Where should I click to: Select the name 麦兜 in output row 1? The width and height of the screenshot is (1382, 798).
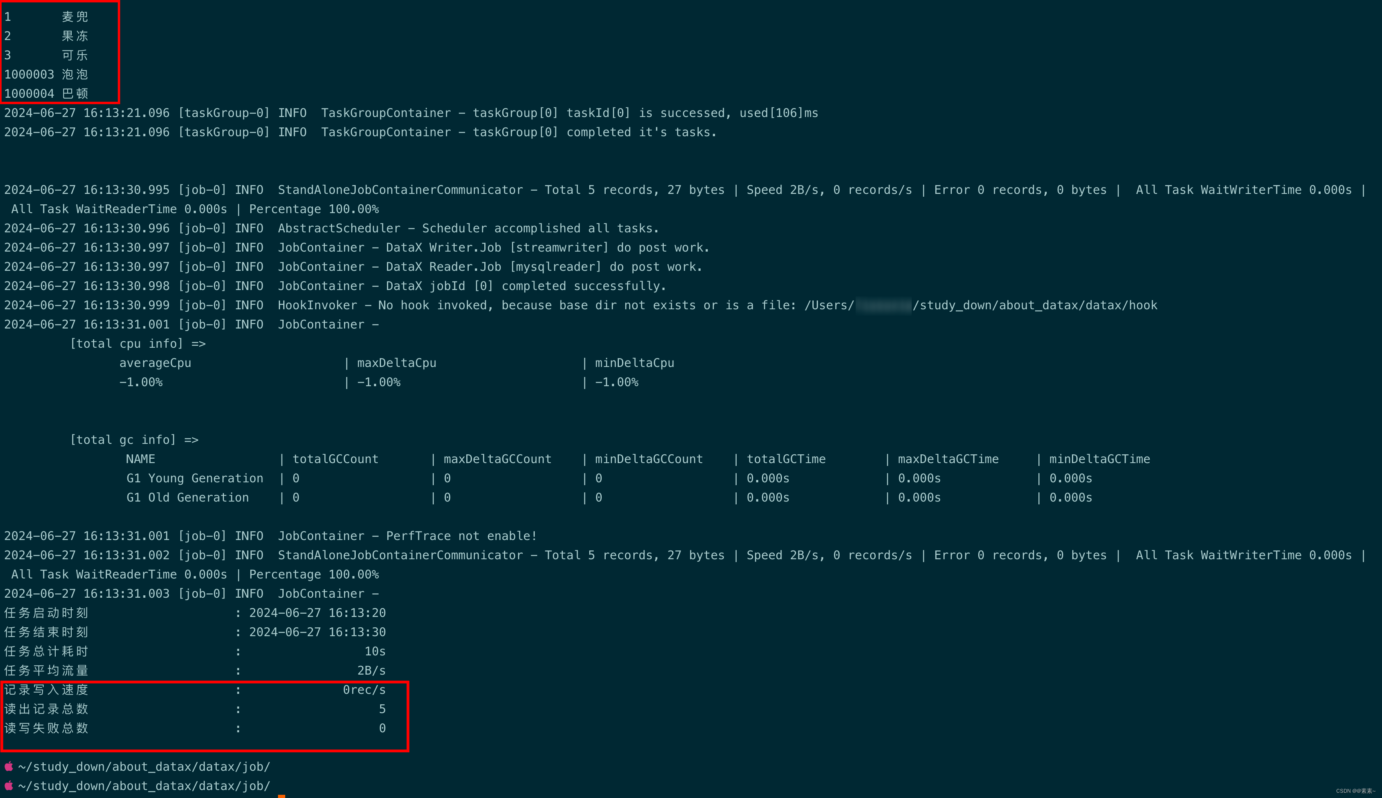[x=75, y=17]
